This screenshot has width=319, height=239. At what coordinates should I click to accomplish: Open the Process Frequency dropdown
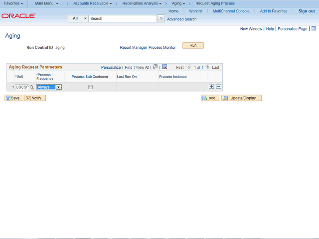pos(49,87)
